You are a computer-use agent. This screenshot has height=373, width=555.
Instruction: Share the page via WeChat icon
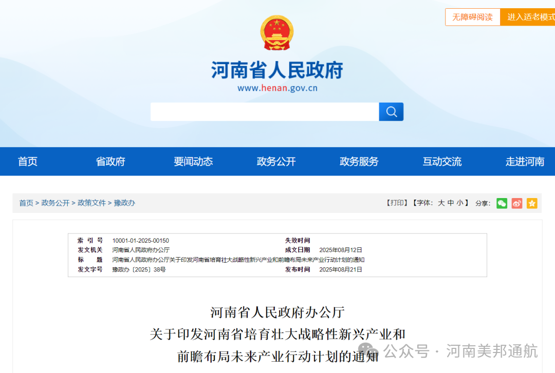502,203
